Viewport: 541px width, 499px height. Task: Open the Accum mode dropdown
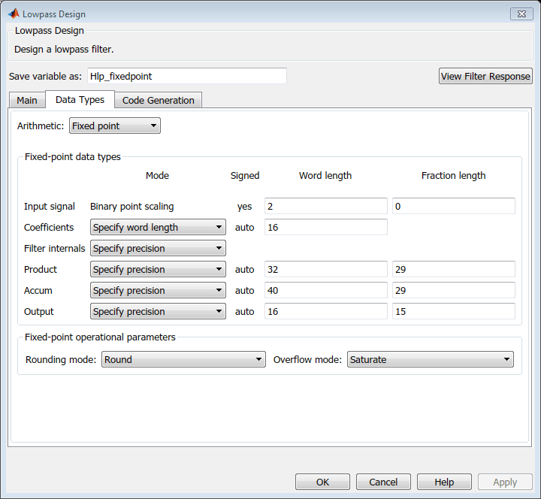[158, 290]
